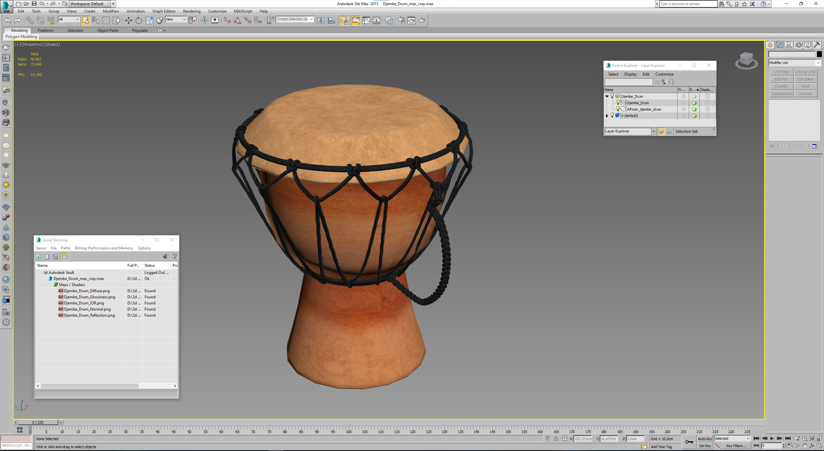
Task: Open Time Configuration icon
Action: pos(790,446)
